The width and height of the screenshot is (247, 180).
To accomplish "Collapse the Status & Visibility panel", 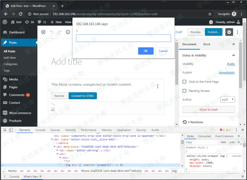I will [x=234, y=55].
